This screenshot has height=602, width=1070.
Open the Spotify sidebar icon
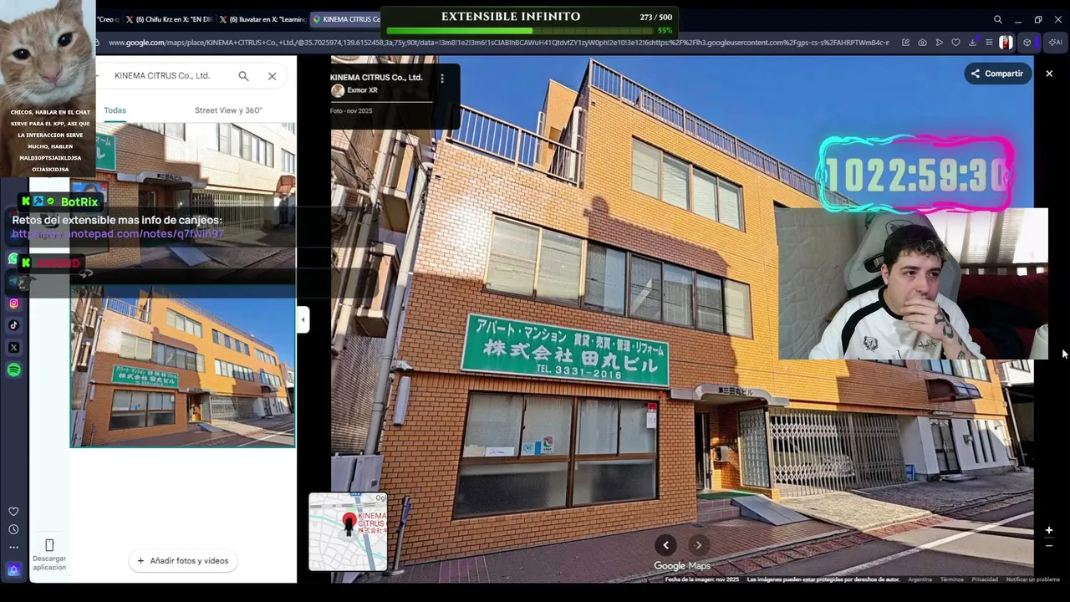(13, 370)
